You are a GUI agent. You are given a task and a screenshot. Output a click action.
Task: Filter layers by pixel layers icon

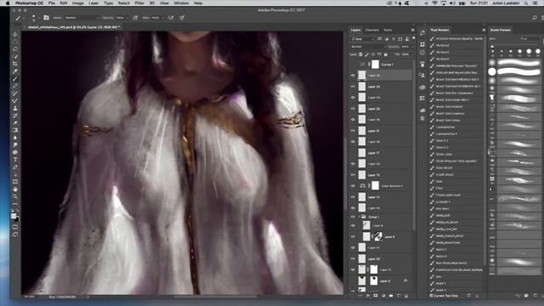[380, 39]
